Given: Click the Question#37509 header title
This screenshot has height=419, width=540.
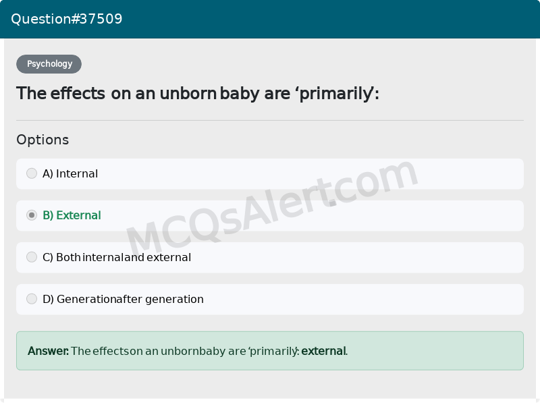Looking at the screenshot, I should click(66, 19).
